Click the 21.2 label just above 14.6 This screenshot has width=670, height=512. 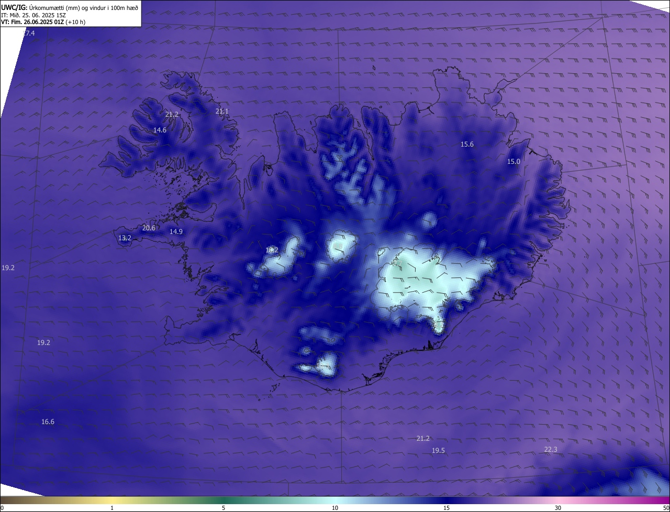(172, 115)
